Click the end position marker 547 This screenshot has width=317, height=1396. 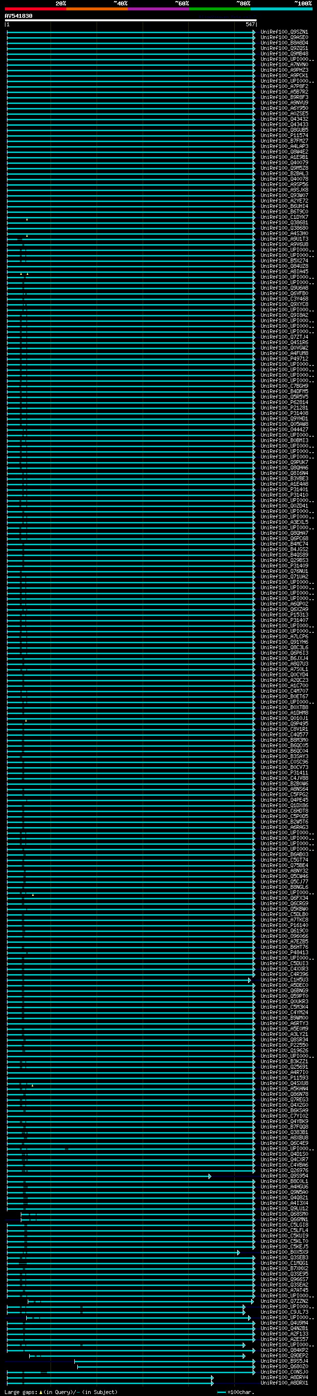click(250, 24)
